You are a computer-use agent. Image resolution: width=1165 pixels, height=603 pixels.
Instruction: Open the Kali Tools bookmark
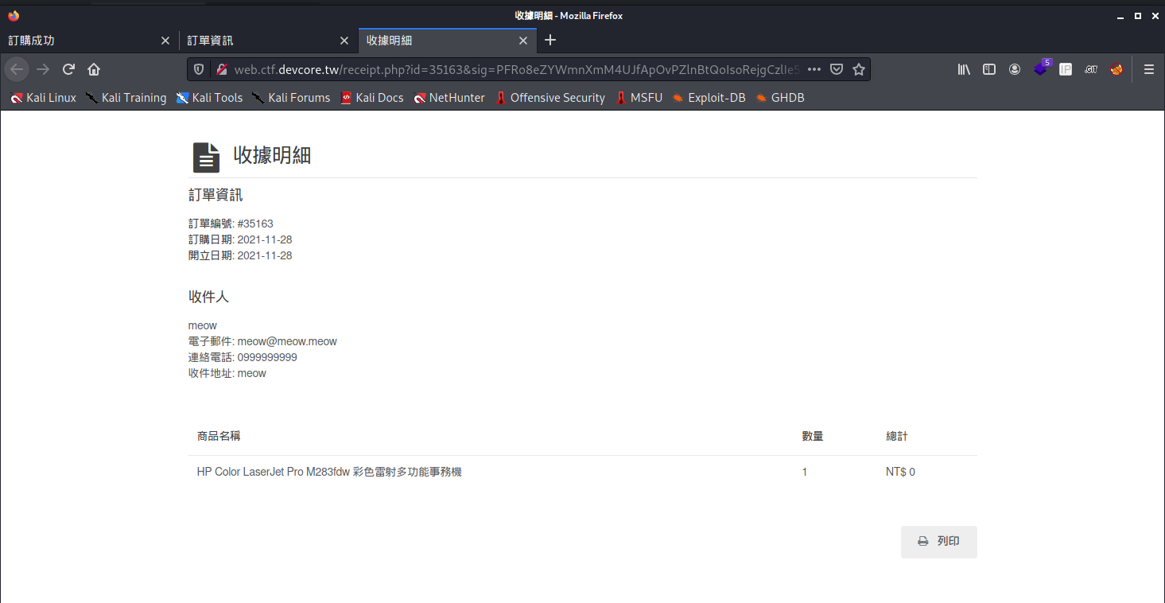(x=209, y=98)
